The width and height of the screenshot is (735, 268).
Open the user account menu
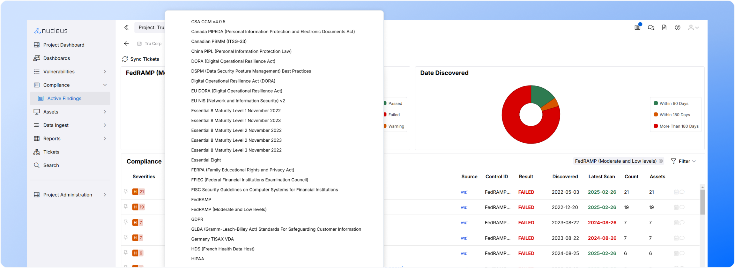pyautogui.click(x=694, y=28)
